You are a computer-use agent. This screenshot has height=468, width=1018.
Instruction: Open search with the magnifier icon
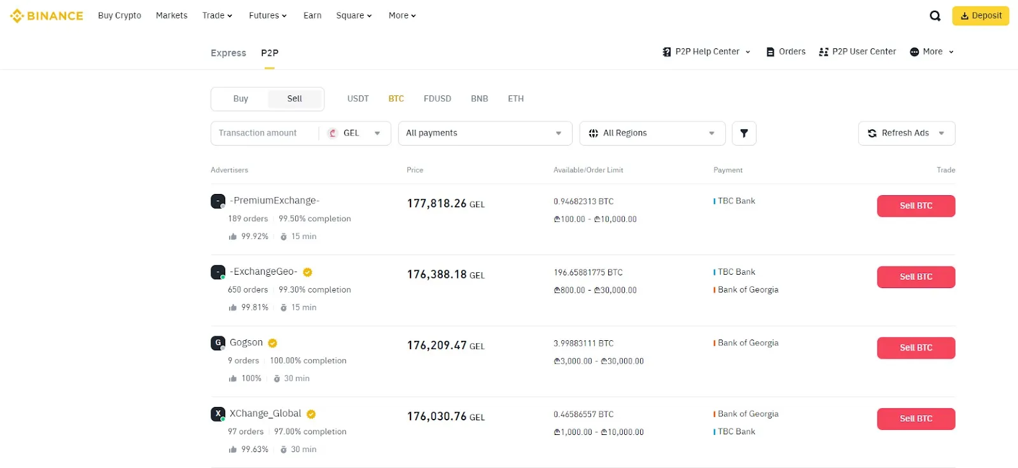click(935, 16)
